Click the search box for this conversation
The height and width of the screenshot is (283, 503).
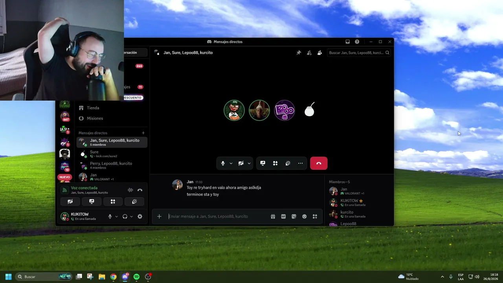359,53
